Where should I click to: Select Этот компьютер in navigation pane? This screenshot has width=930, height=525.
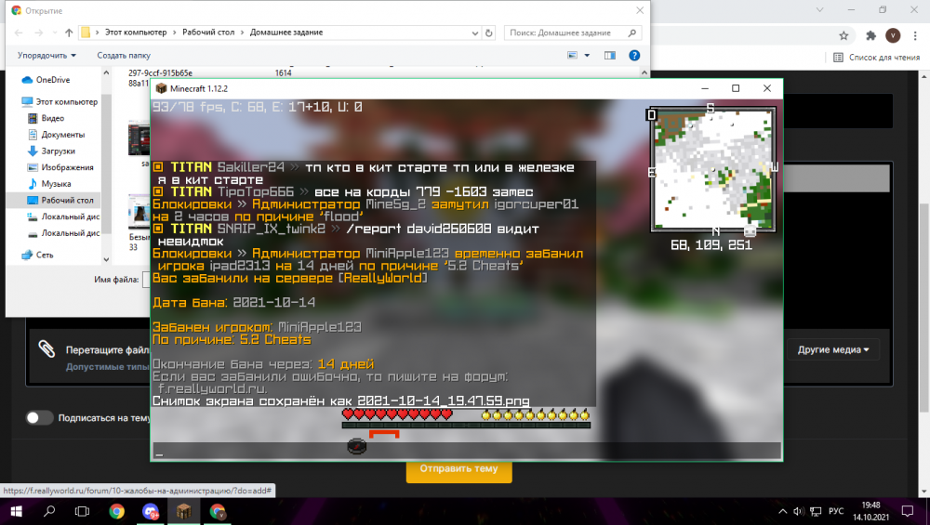tap(66, 102)
